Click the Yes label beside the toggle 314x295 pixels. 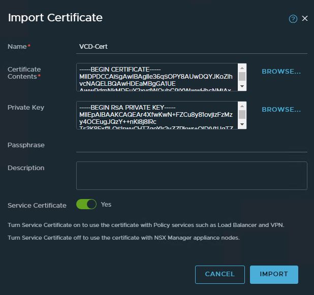(106, 204)
